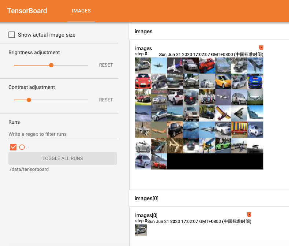Reset the Contrast adjustment

click(106, 100)
